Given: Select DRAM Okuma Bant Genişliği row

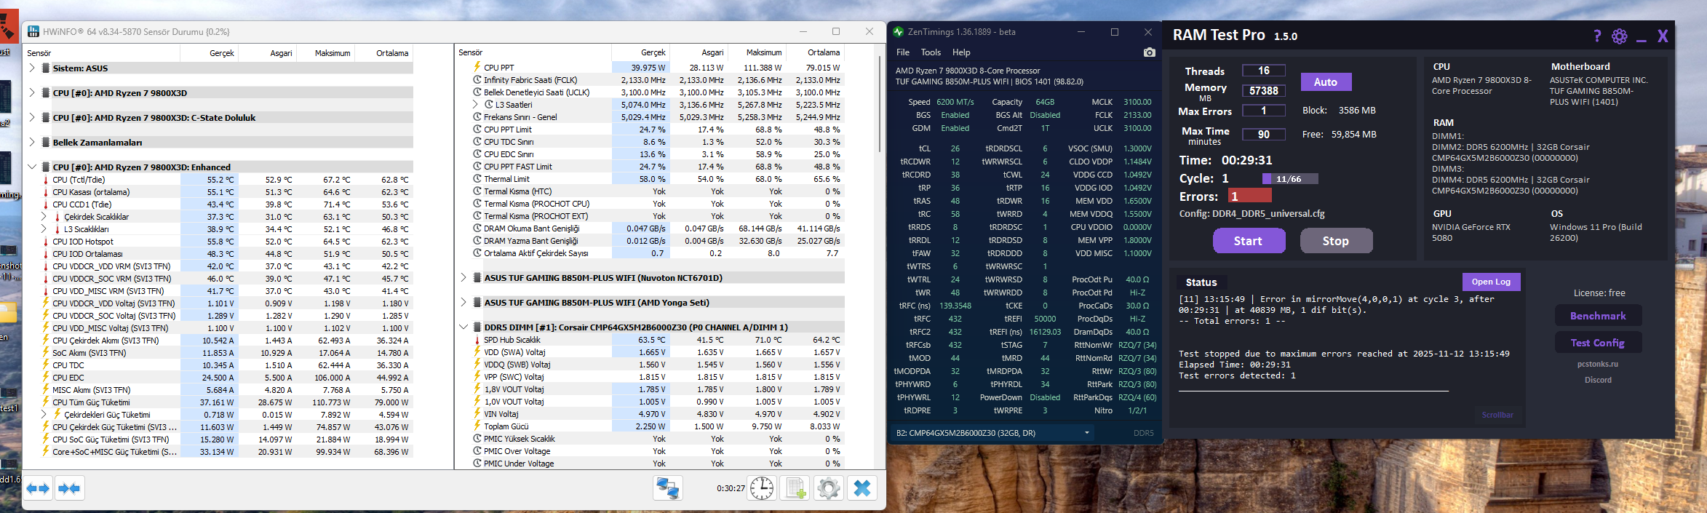Looking at the screenshot, I should pyautogui.click(x=658, y=228).
